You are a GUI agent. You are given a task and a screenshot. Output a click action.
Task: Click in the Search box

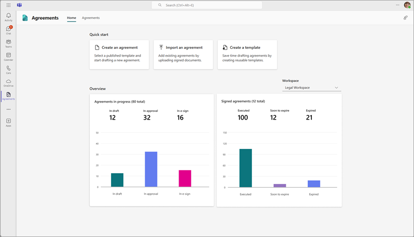point(206,5)
